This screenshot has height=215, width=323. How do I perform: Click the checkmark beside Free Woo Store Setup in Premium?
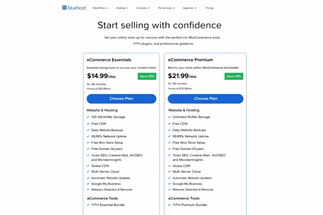tap(169, 143)
